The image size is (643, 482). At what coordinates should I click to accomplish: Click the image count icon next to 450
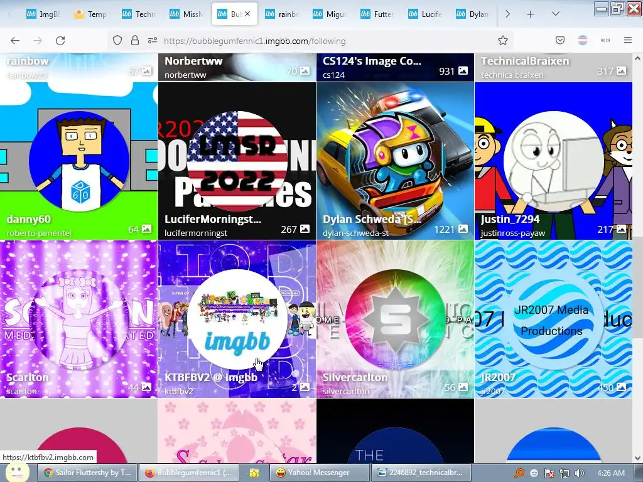(x=621, y=387)
